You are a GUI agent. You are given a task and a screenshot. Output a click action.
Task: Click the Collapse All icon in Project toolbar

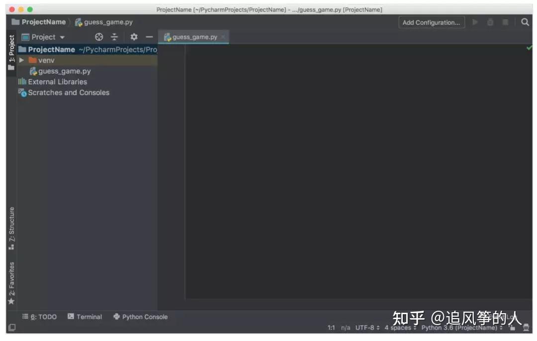[x=114, y=37]
